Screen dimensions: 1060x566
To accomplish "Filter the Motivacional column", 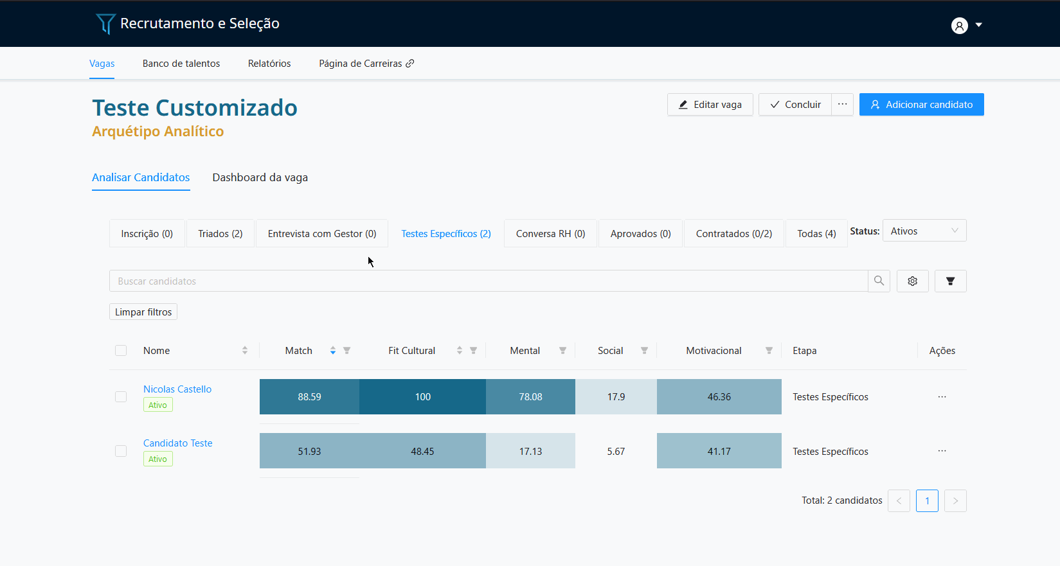I will 769,351.
